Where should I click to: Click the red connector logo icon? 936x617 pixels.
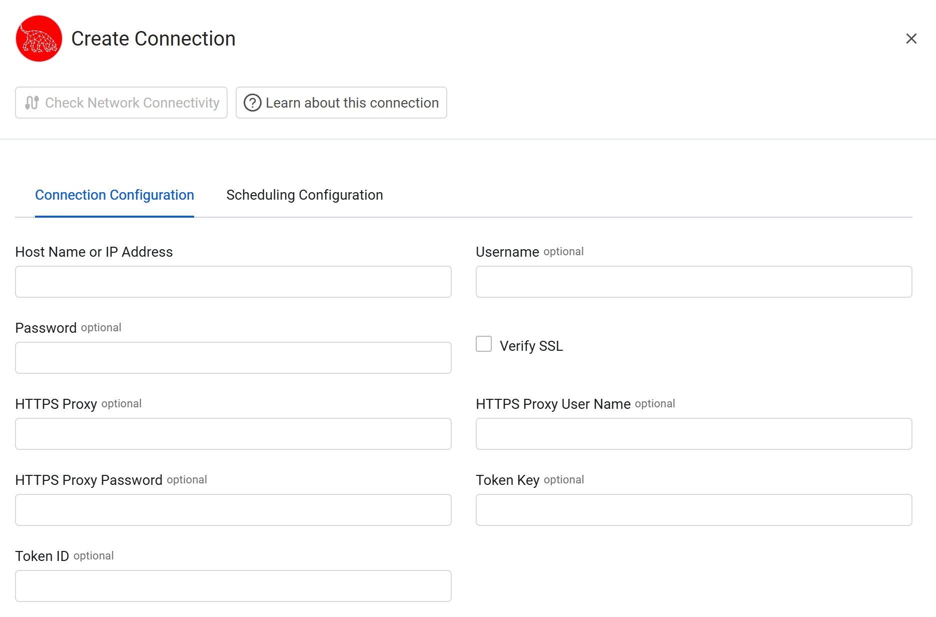click(39, 39)
